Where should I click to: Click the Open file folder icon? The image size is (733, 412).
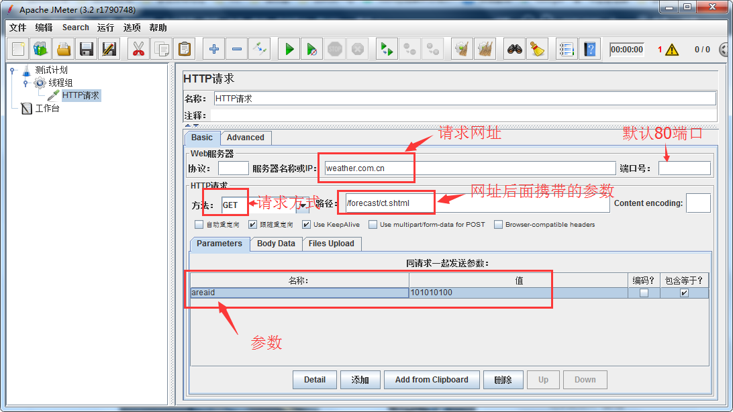click(64, 49)
